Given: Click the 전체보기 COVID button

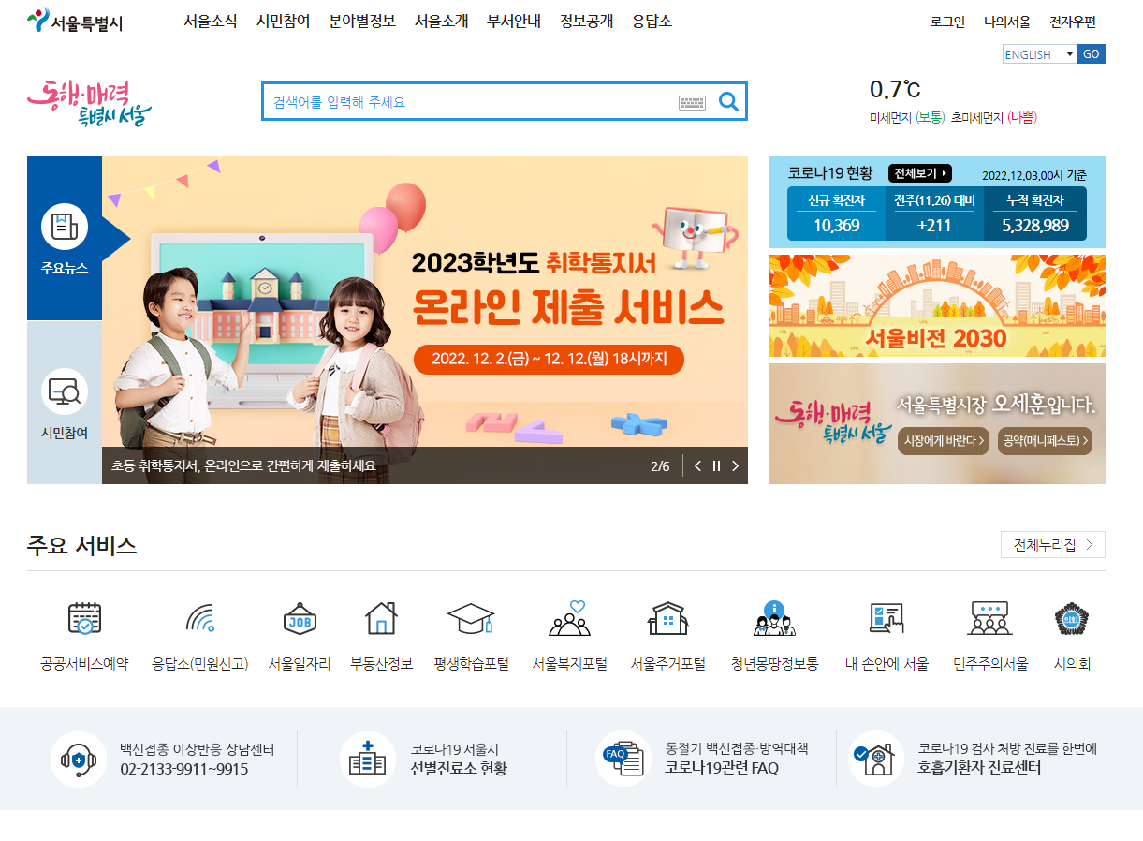Looking at the screenshot, I should coord(920,173).
